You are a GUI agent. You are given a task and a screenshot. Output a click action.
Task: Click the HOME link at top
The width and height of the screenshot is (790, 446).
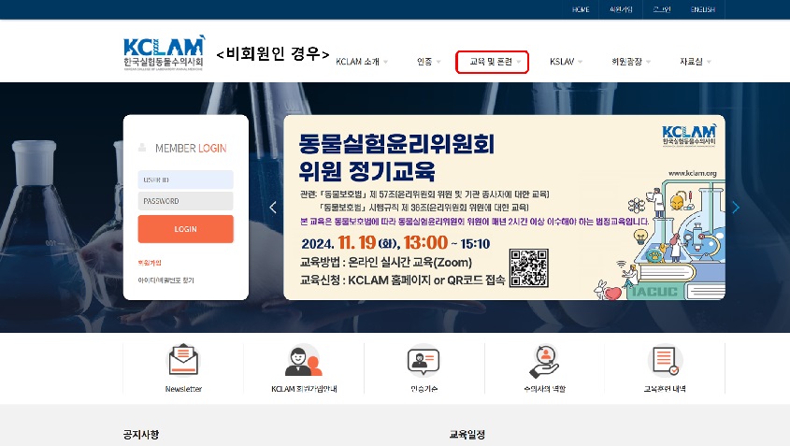click(581, 9)
